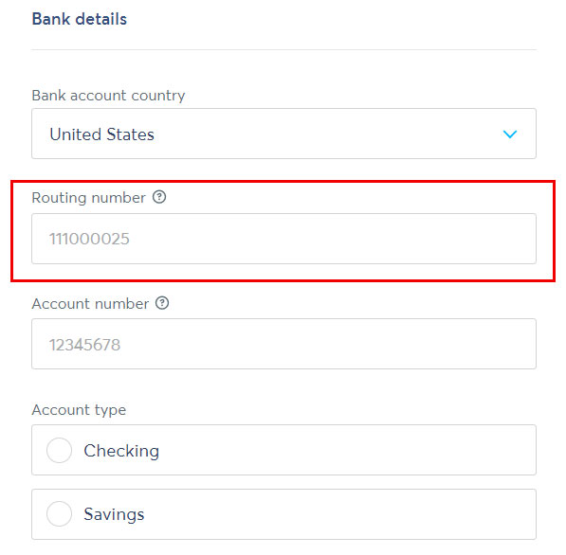Open the Bank account country dropdown
This screenshot has height=555, width=566.
tap(283, 134)
